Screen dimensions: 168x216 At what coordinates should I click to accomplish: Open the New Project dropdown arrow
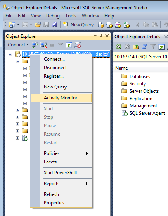pyautogui.click(x=18, y=25)
